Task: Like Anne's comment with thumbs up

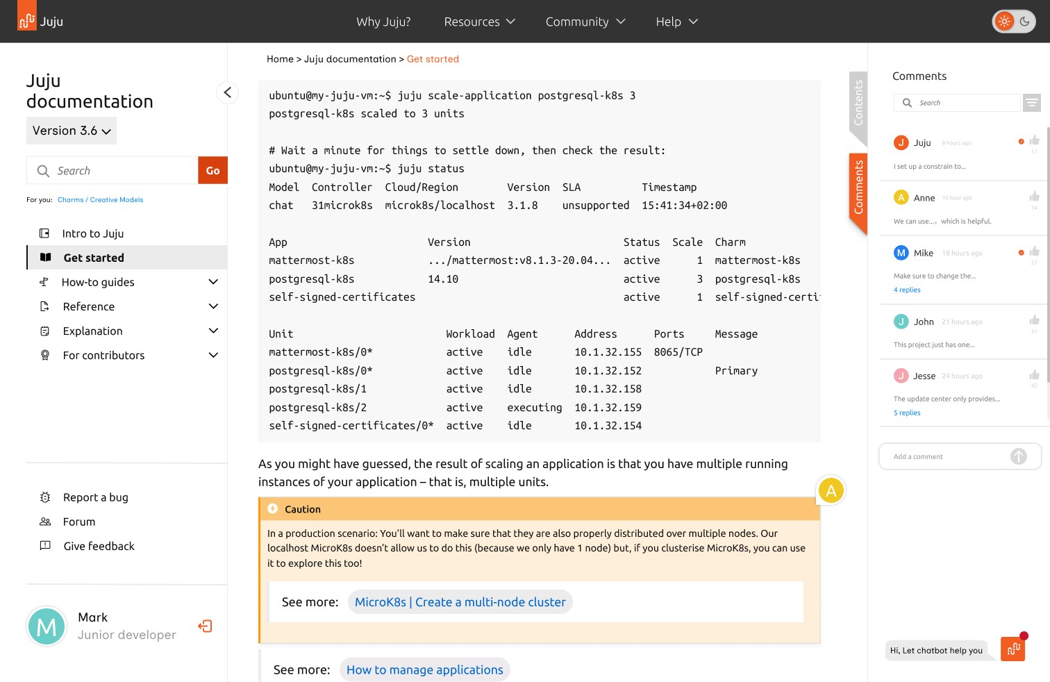Action: pos(1034,197)
